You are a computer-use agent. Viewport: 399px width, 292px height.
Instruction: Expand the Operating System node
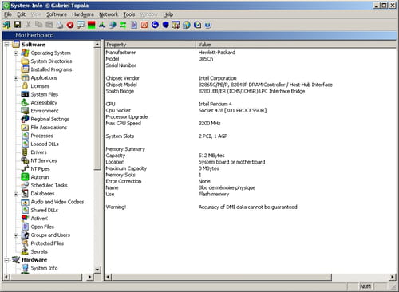click(16, 53)
